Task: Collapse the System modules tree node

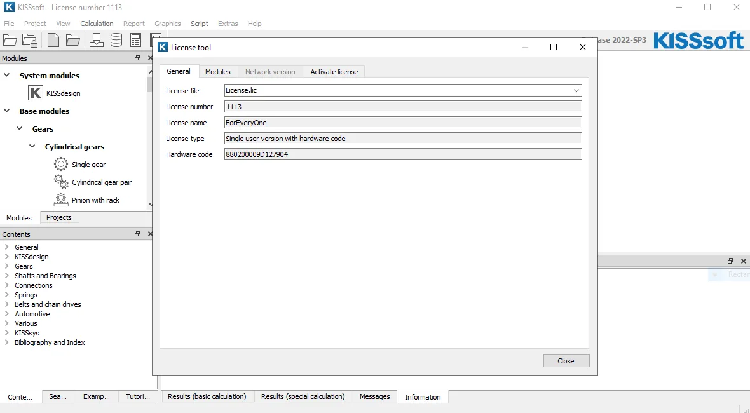Action: point(7,75)
